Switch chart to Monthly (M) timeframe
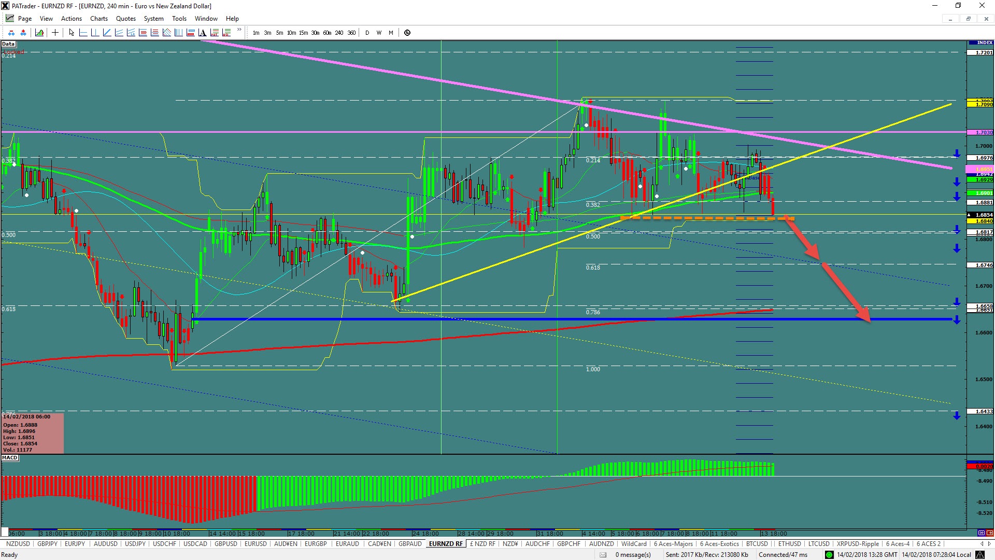 [x=391, y=33]
